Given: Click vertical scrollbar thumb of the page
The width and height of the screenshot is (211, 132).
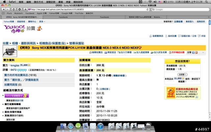Looking at the screenshot, I should 210,22.
